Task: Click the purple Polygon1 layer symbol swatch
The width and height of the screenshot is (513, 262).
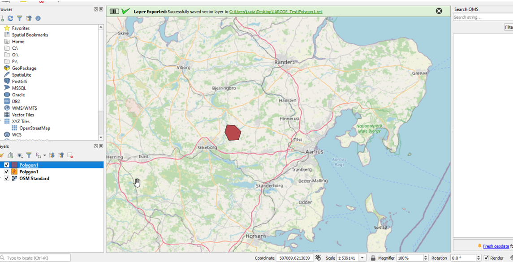Action: (14, 165)
